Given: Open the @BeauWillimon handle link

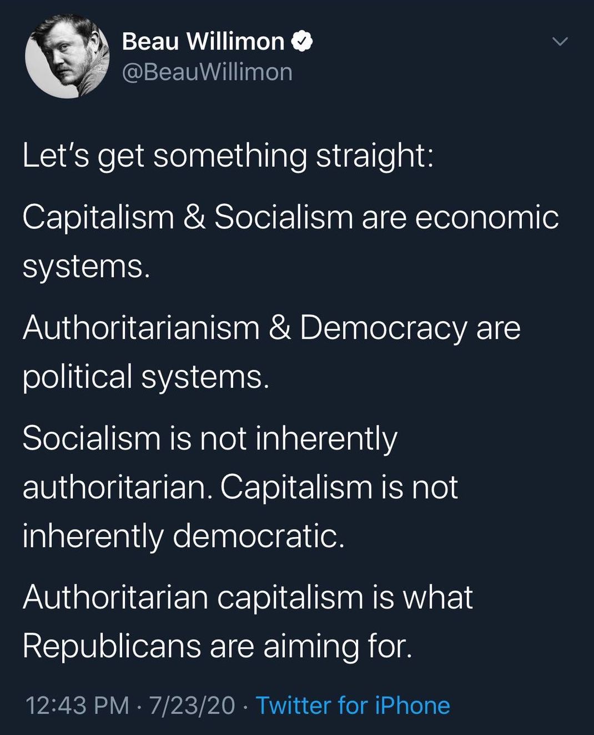Looking at the screenshot, I should point(207,72).
